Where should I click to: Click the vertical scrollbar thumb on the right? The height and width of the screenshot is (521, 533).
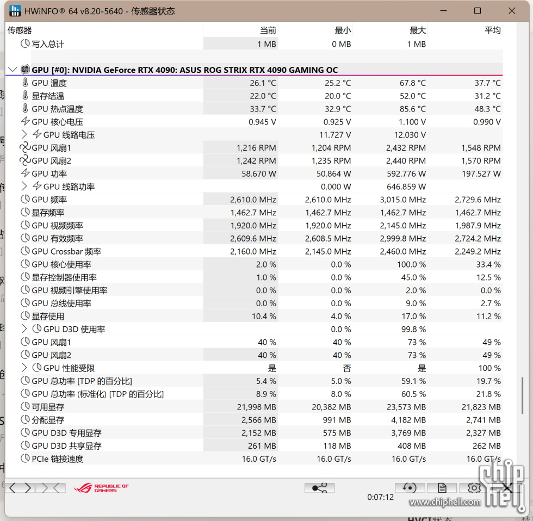click(x=523, y=395)
